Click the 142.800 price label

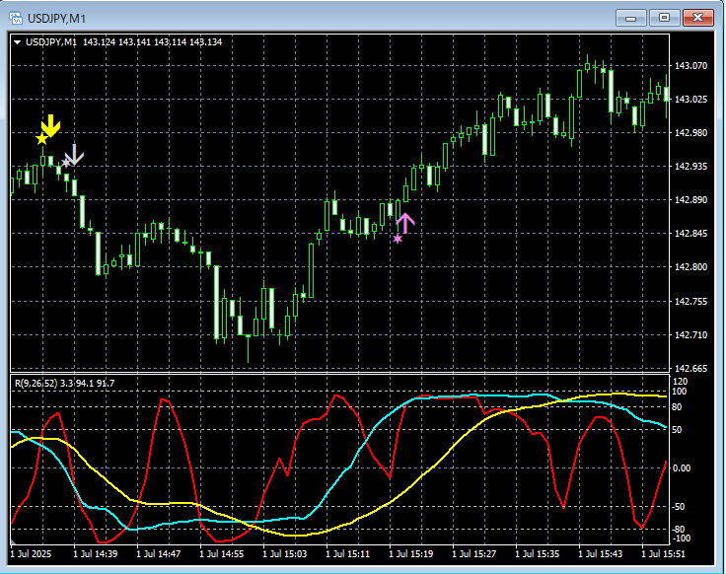point(690,267)
